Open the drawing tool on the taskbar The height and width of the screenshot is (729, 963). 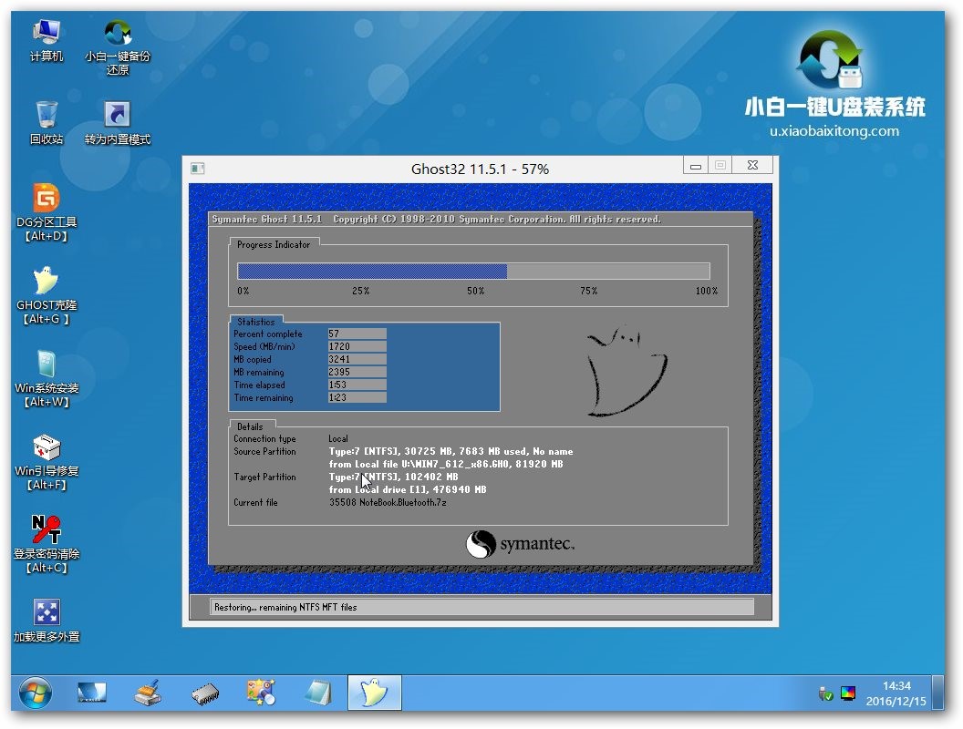pos(260,693)
